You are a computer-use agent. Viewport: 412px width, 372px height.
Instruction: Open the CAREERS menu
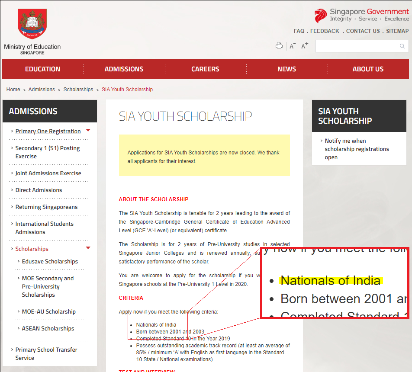tap(205, 69)
